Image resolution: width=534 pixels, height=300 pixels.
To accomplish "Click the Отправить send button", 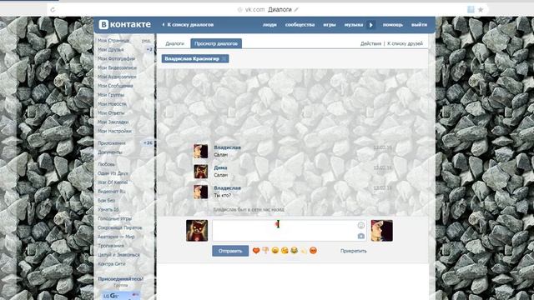I will click(x=230, y=251).
